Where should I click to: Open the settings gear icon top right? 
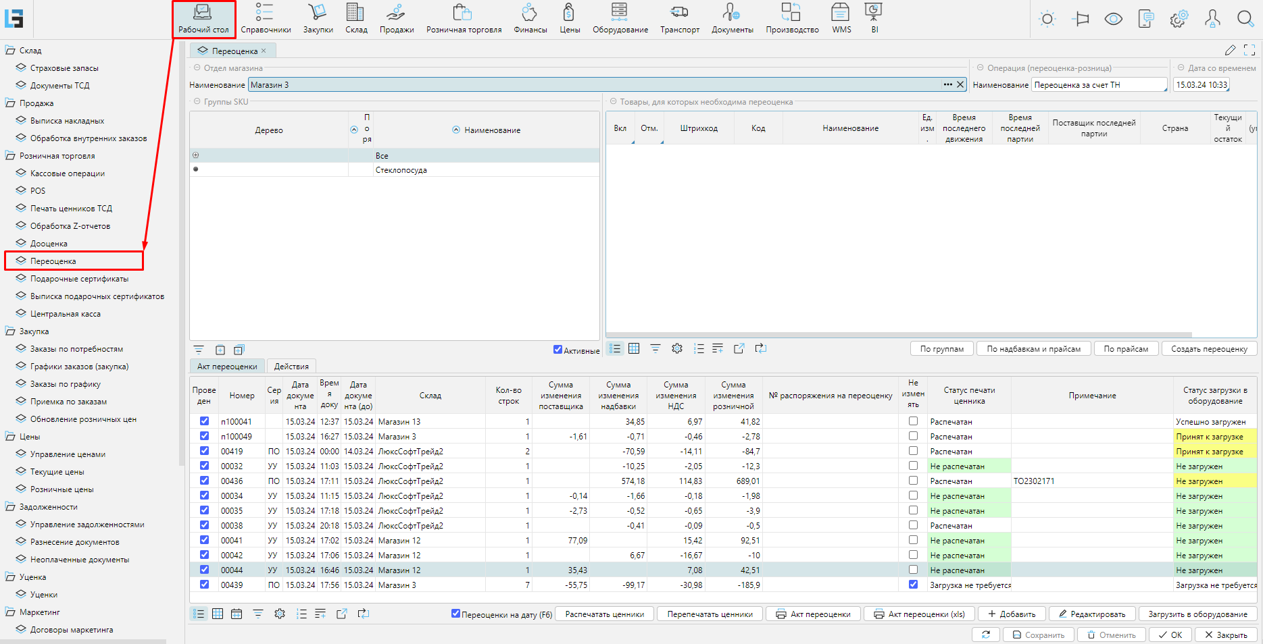click(x=1179, y=19)
